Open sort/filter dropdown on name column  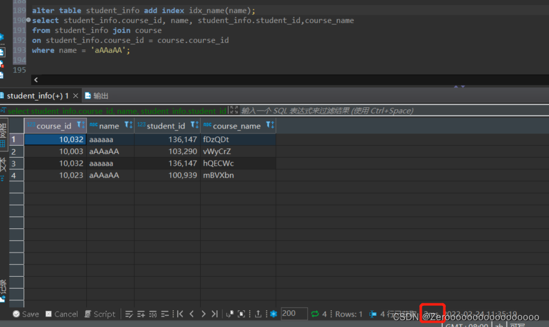tap(128, 125)
